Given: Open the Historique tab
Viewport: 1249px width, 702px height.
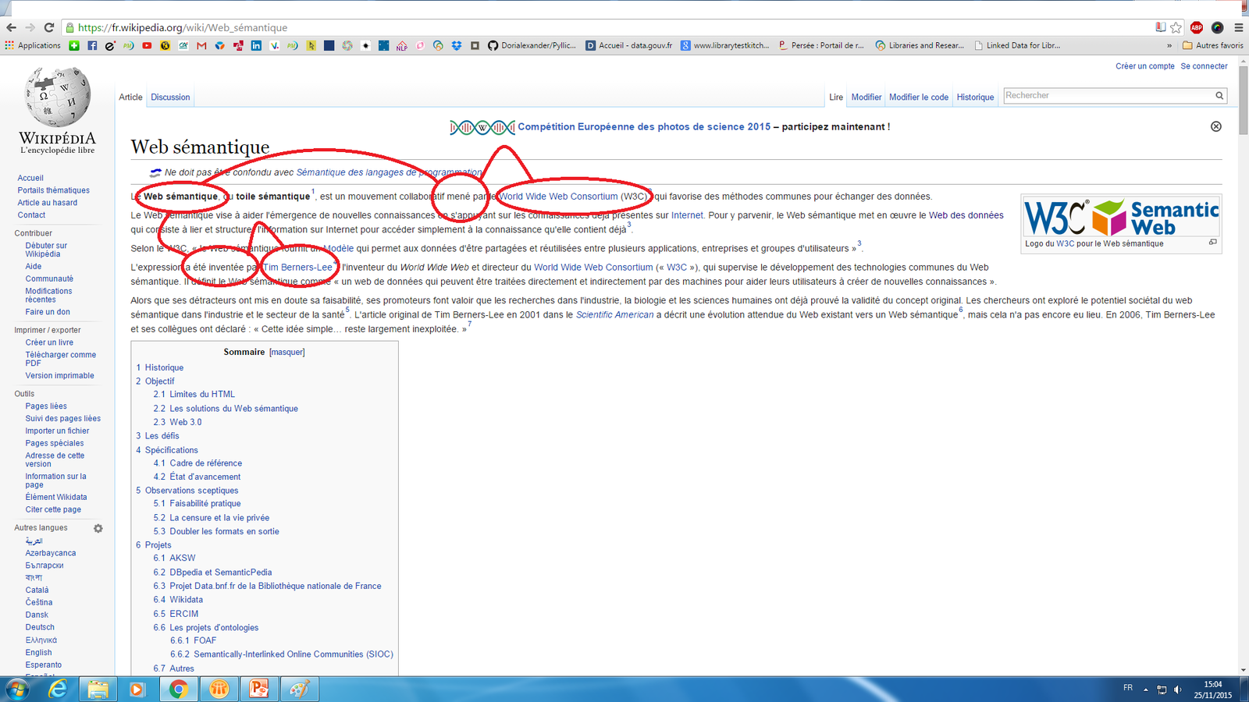Looking at the screenshot, I should [x=975, y=97].
